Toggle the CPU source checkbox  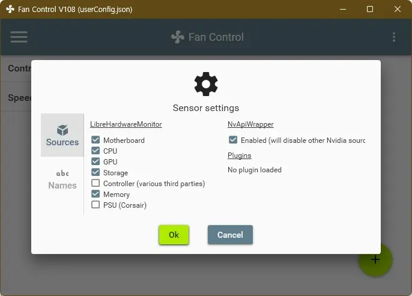click(x=95, y=151)
